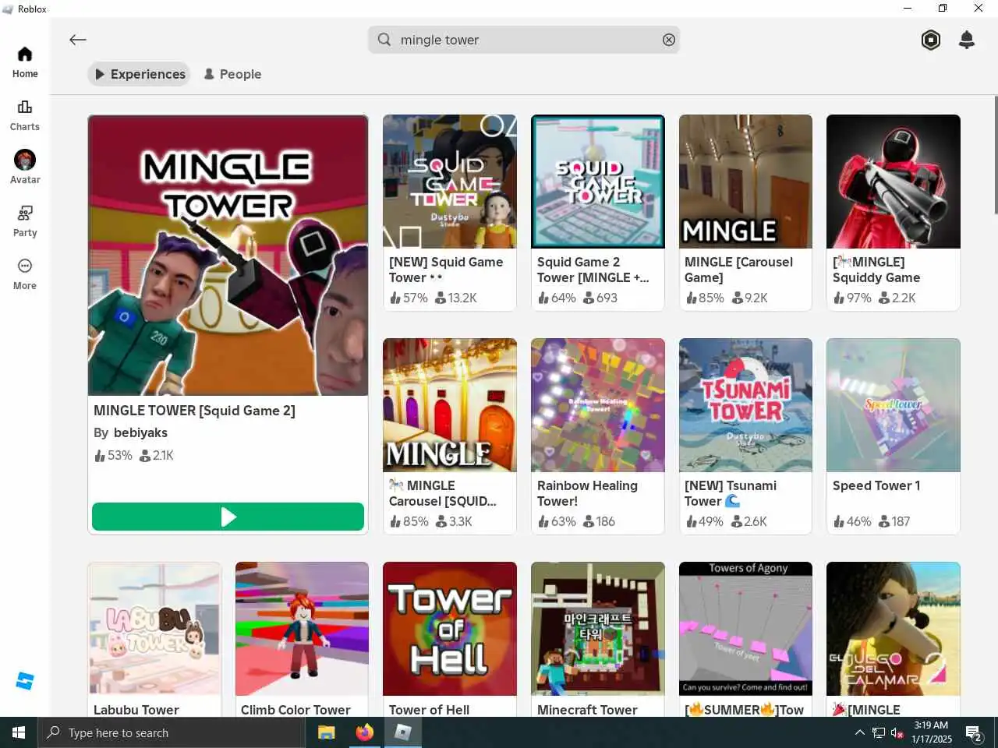Click in the 'mingle tower' search field
998x748 pixels.
pyautogui.click(x=524, y=40)
